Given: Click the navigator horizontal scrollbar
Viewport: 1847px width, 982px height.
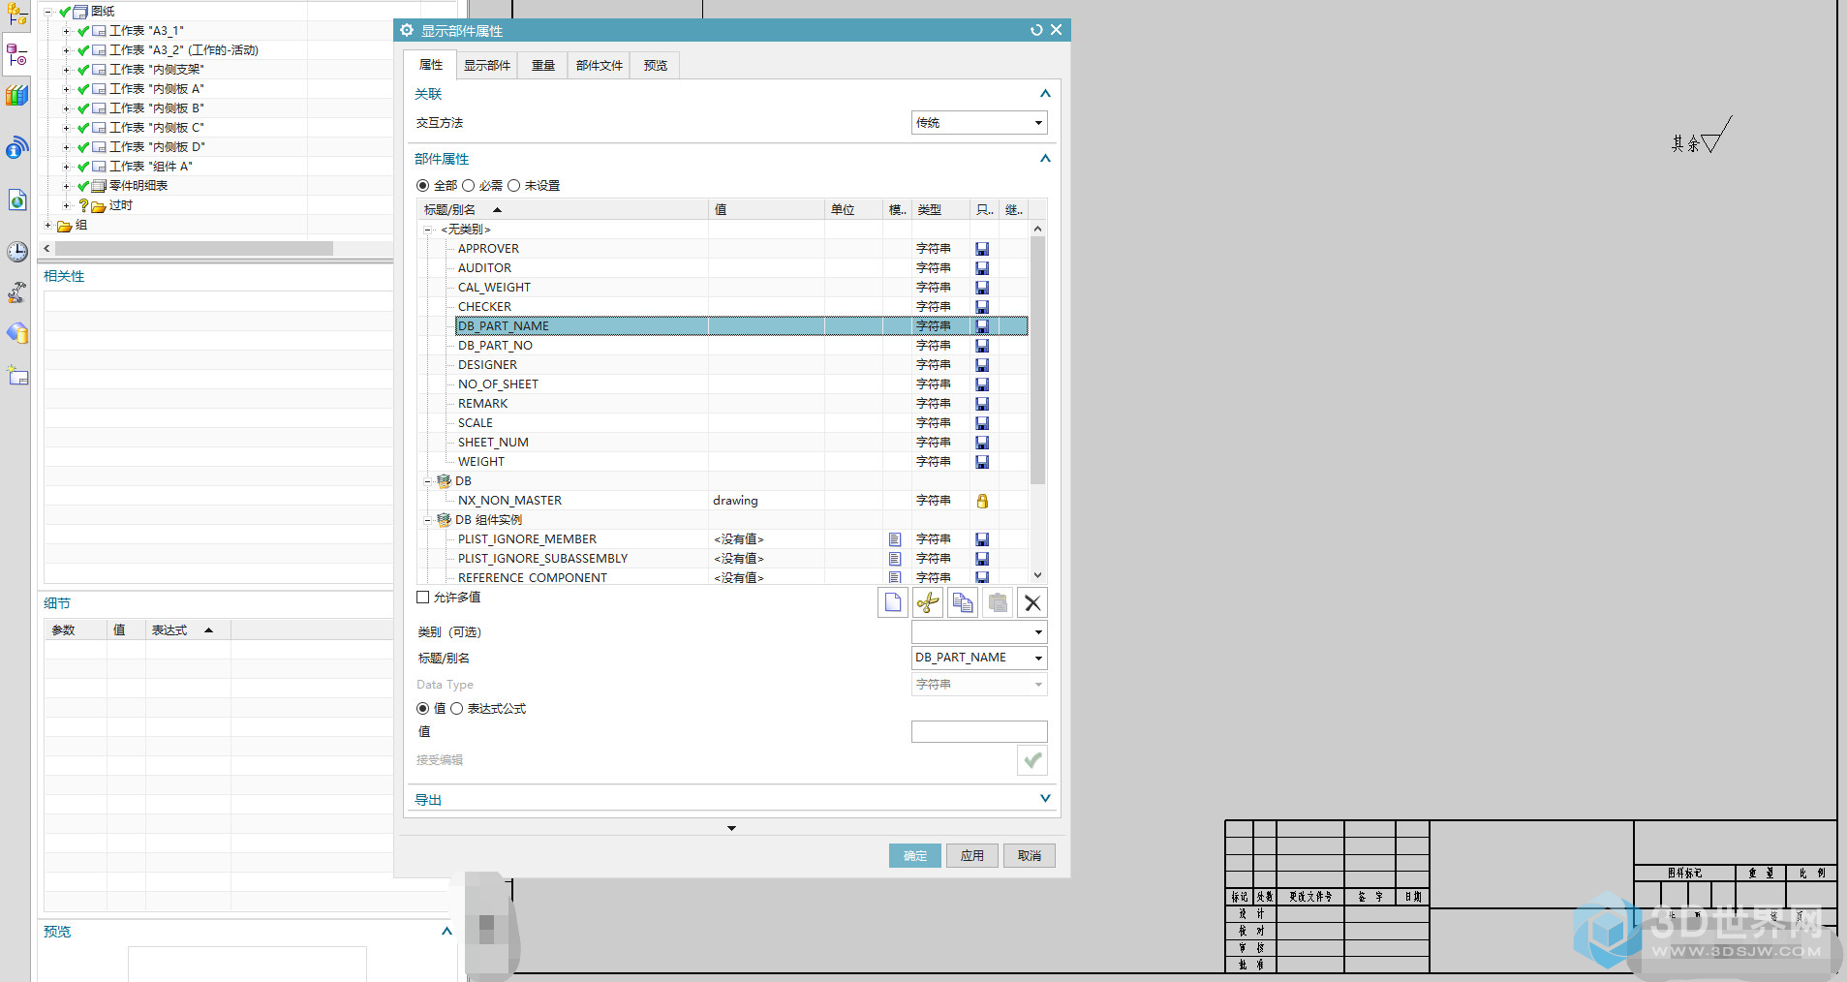Looking at the screenshot, I should (194, 249).
